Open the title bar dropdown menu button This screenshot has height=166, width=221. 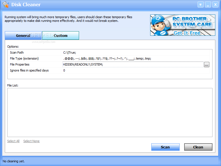point(200,5)
